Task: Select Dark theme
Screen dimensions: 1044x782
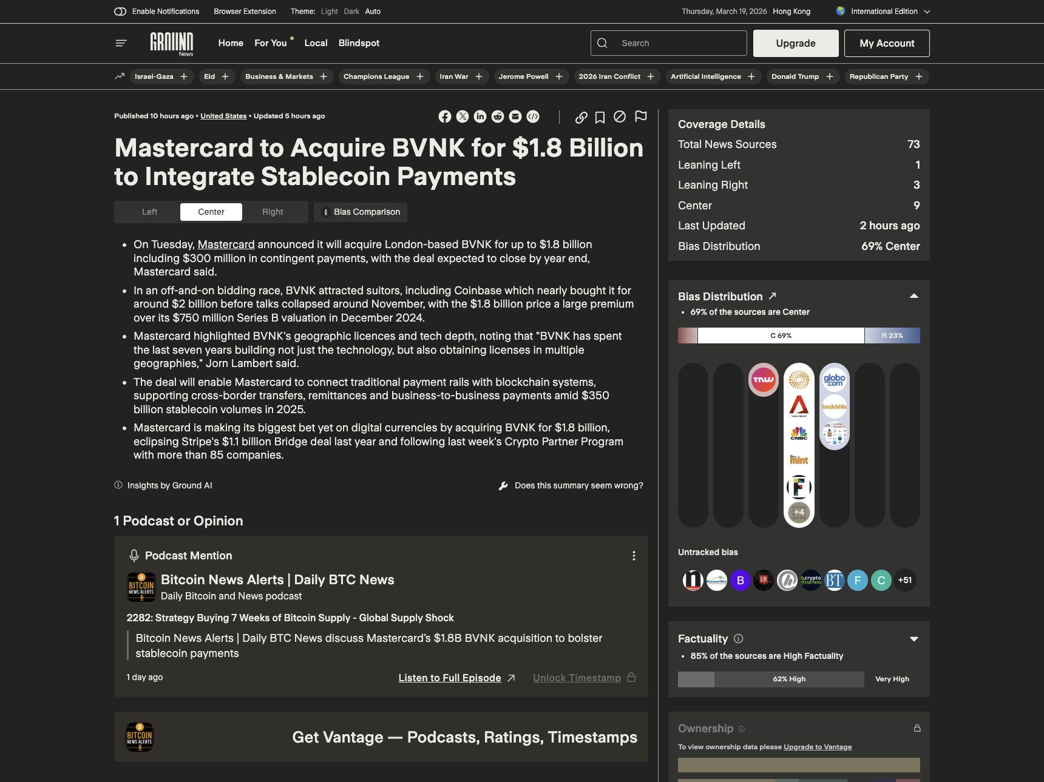Action: click(351, 12)
